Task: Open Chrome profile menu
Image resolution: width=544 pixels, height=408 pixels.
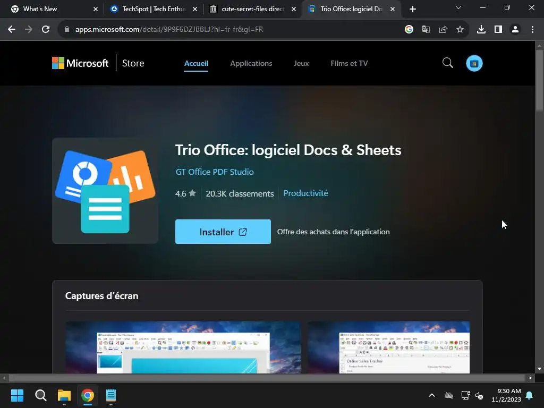Action: click(515, 30)
